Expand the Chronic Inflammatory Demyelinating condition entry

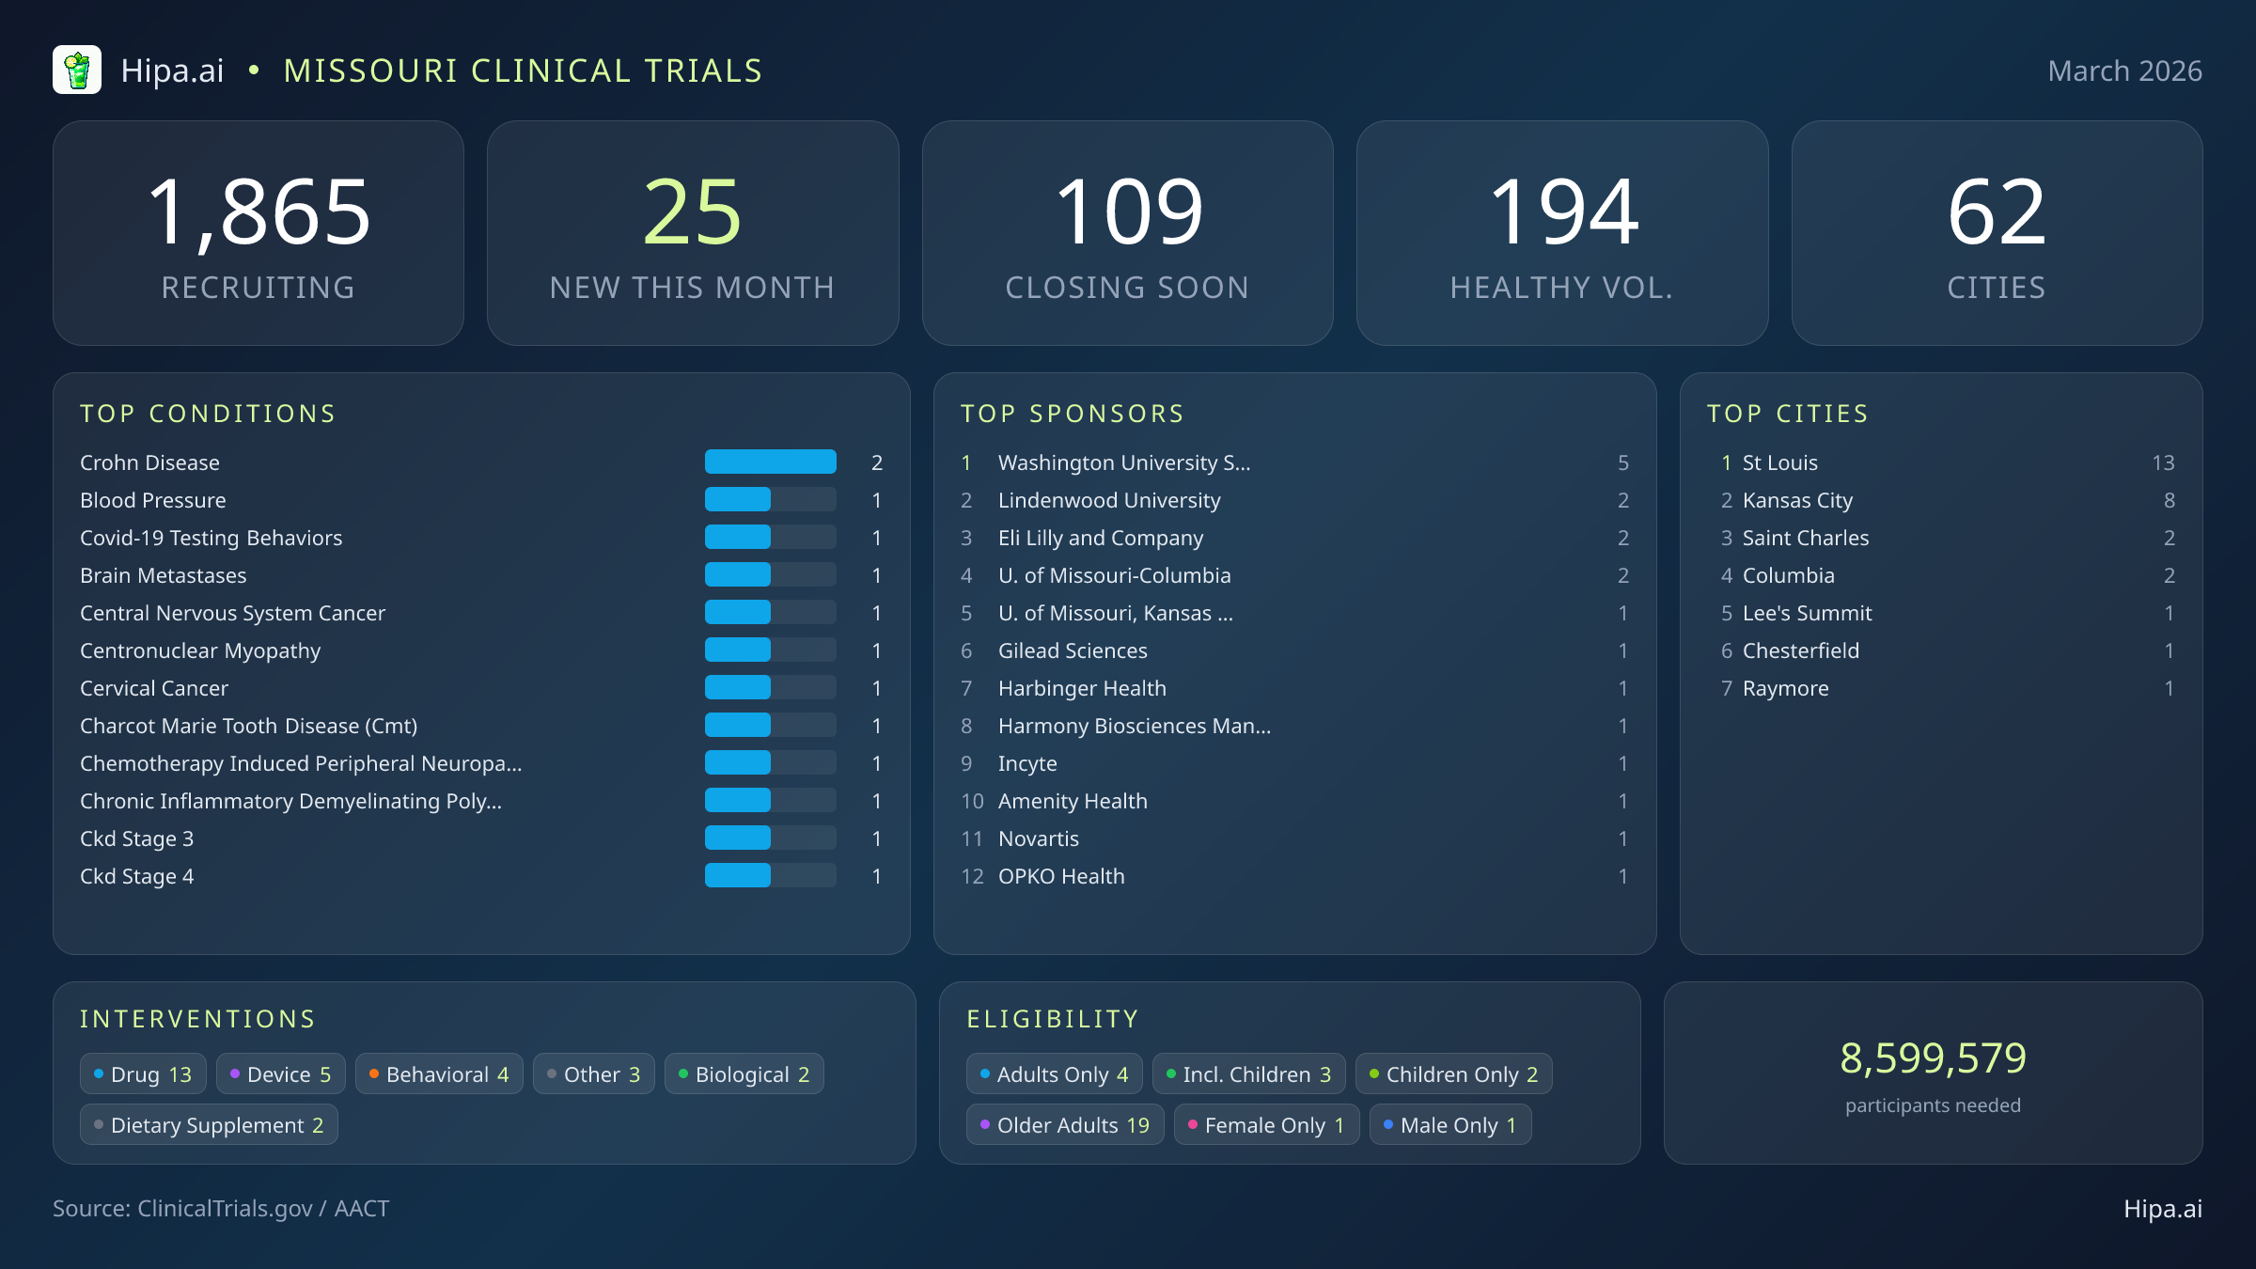click(291, 801)
